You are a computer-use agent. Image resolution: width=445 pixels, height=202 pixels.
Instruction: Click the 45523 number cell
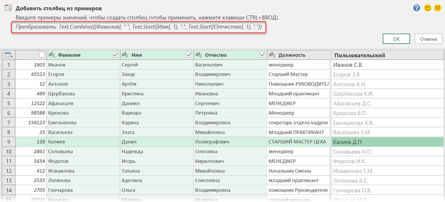pos(31,74)
